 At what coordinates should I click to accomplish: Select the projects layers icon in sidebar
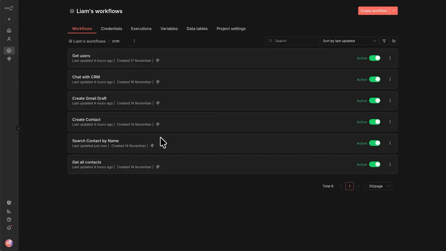click(9, 51)
